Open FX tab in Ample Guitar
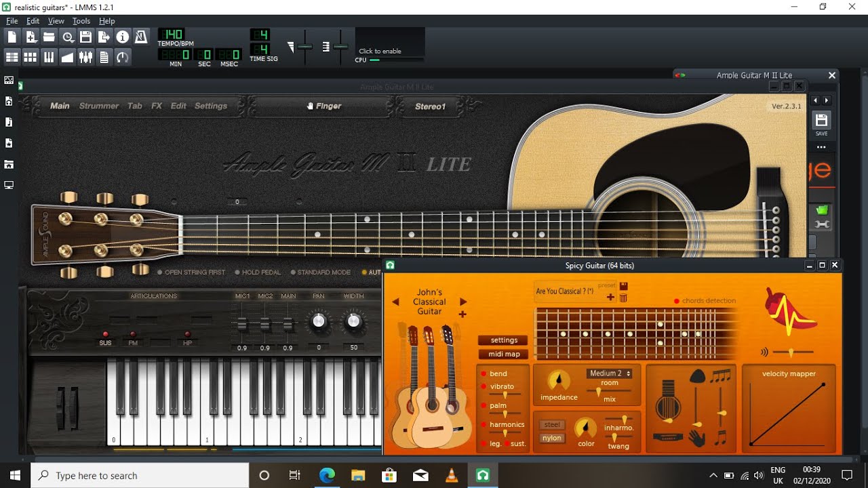Screen dimensions: 868x488 (x=157, y=106)
